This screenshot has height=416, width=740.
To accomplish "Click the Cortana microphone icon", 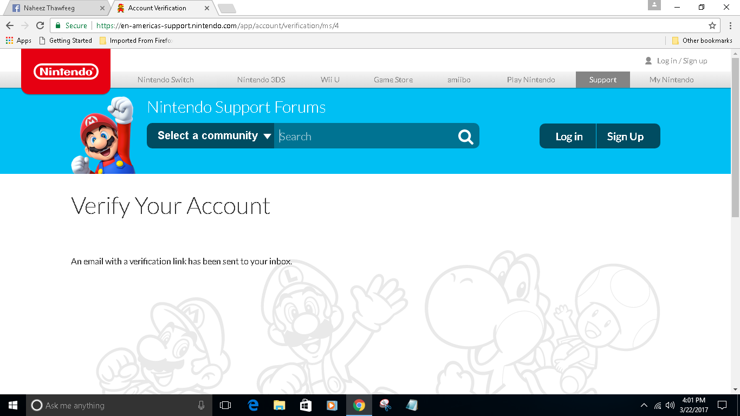I will [202, 405].
